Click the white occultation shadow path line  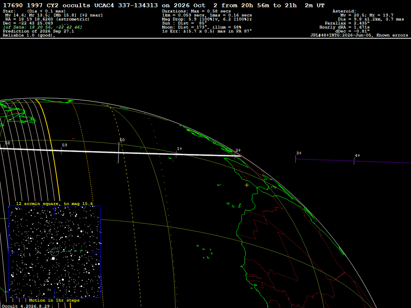click(120, 152)
